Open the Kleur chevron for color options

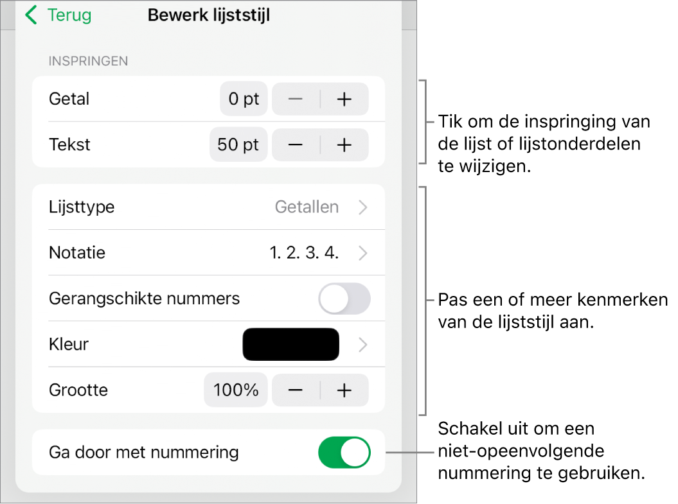tap(362, 344)
